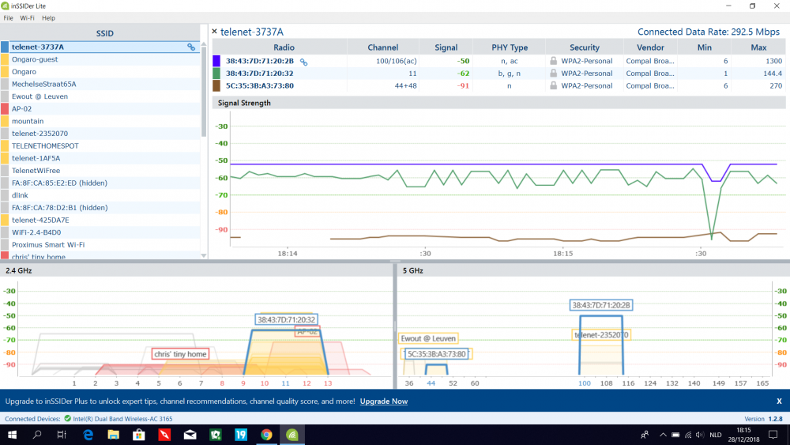
Task: Open the File menu
Action: tap(8, 17)
